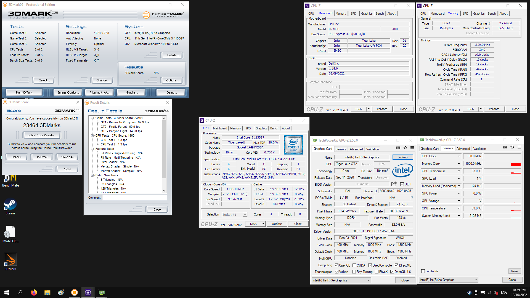530x298 pixels.
Task: Toggle the CUDA checkbox
Action: 354,265
